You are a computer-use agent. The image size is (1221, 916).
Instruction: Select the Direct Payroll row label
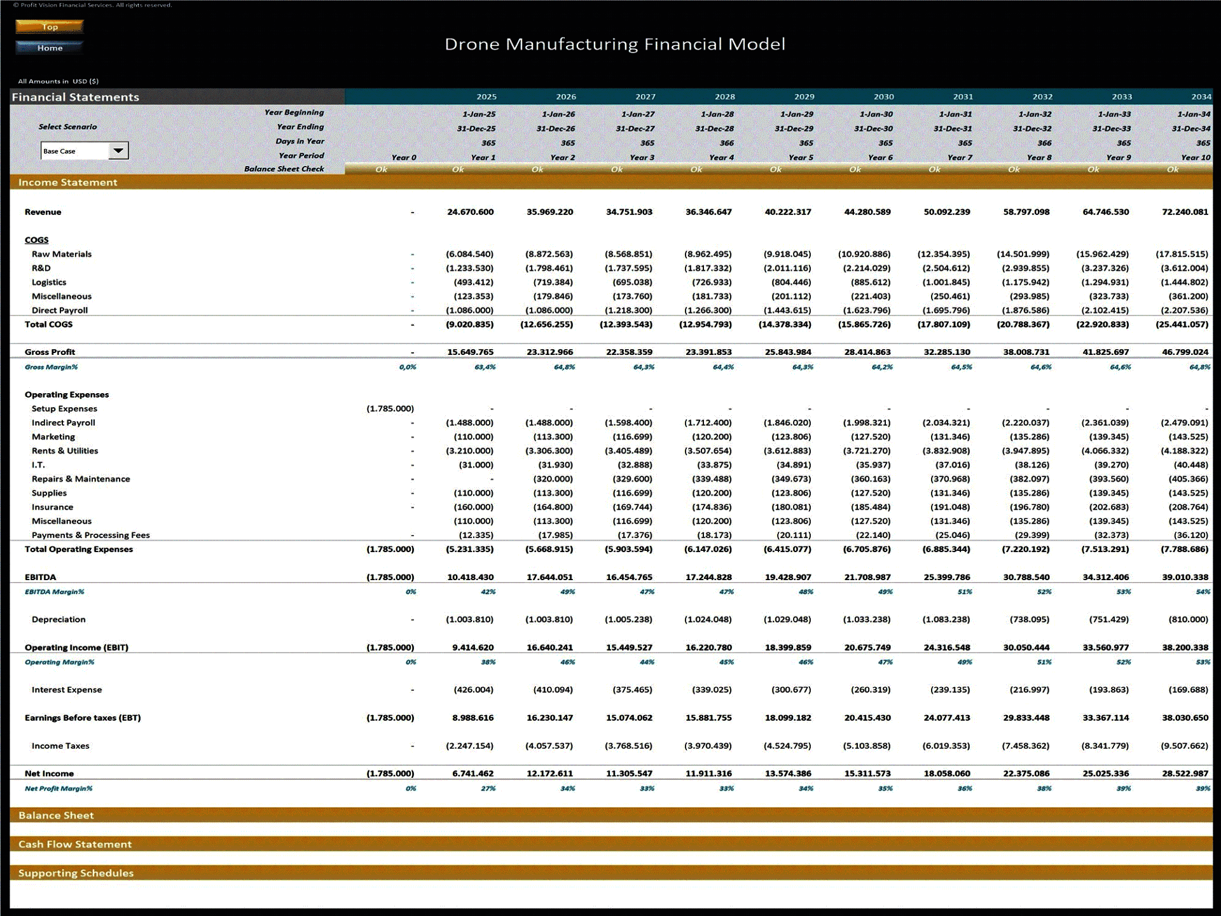pos(60,310)
